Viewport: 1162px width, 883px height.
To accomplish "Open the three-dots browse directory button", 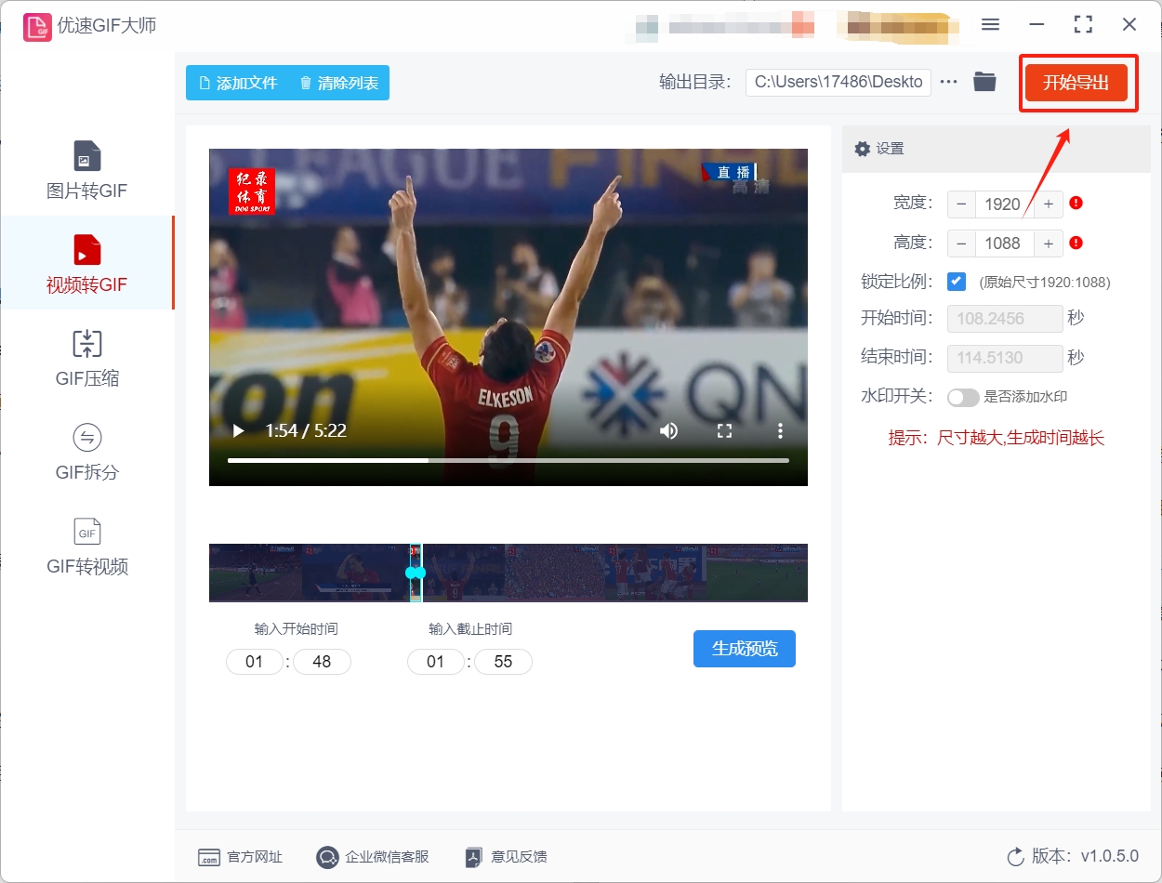I will [948, 82].
